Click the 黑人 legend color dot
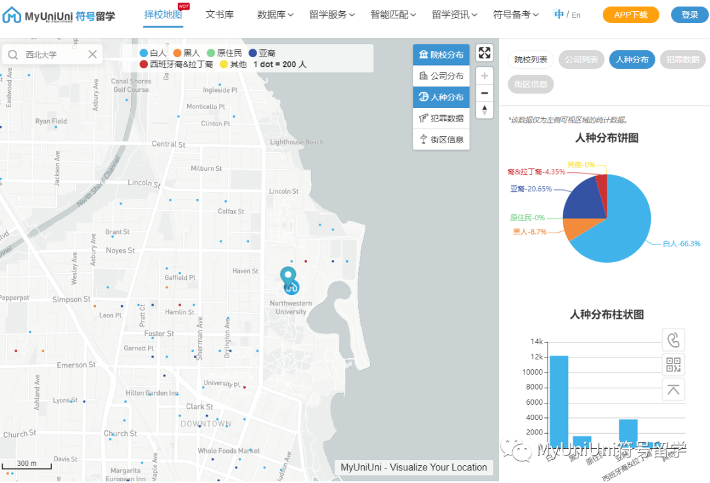This screenshot has width=710, height=483. coord(177,53)
